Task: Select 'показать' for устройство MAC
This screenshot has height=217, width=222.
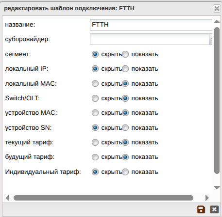Action: [x=125, y=113]
